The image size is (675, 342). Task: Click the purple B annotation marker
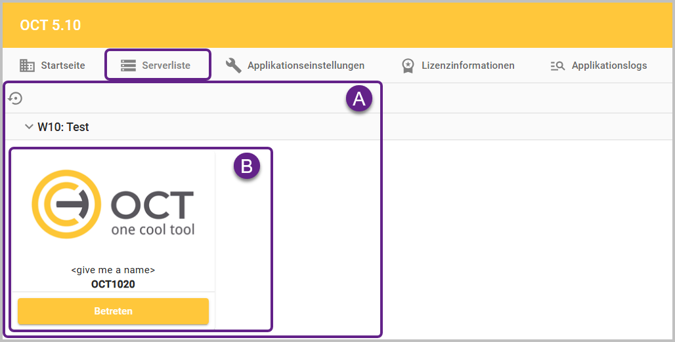click(x=247, y=166)
